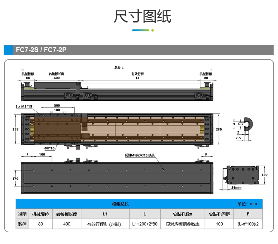Click the 模组总长 table header
278x244 pixels.
coord(120,204)
